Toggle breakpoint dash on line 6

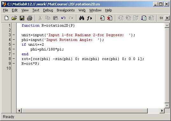[x=14, y=49]
